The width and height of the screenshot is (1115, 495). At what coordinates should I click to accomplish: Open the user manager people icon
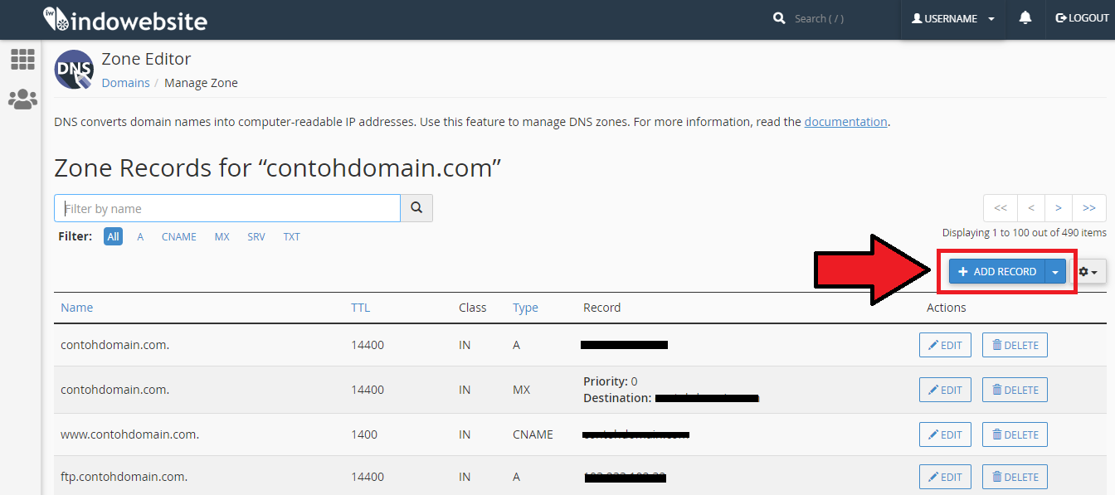tap(22, 99)
